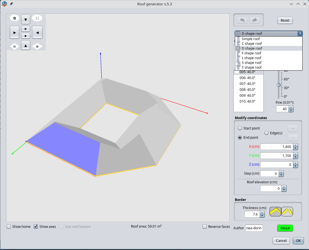This screenshot has height=250, width=309.
Task: Click the pin window icon in title bar
Action: point(11,4)
